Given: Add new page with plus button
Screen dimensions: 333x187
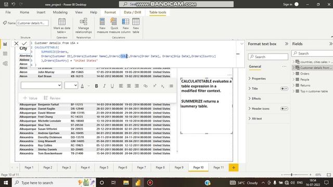Looking at the screenshot, I should pyautogui.click(x=234, y=167).
